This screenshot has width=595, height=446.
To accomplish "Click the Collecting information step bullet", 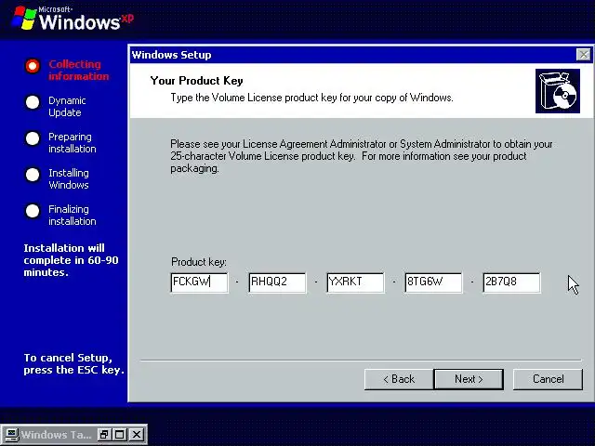I will [x=33, y=66].
